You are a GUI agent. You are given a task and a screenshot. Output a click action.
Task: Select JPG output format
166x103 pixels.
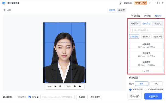coord(156,84)
